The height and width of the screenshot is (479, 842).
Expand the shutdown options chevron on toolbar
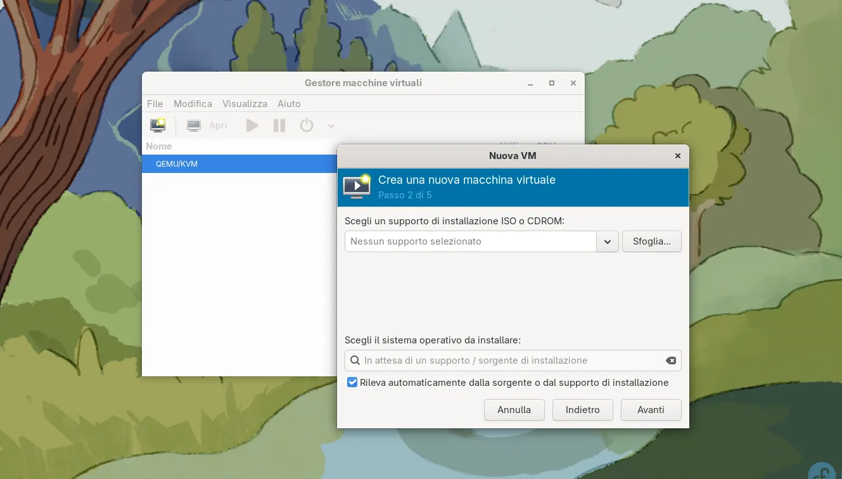[330, 125]
